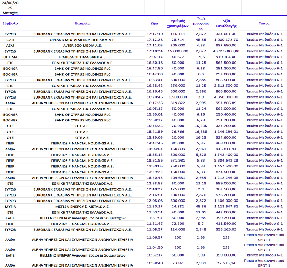
Task: Click Πακέτο Διακανονισμού SPOT 1 in 11:06:57 row
Action: (x=264, y=237)
